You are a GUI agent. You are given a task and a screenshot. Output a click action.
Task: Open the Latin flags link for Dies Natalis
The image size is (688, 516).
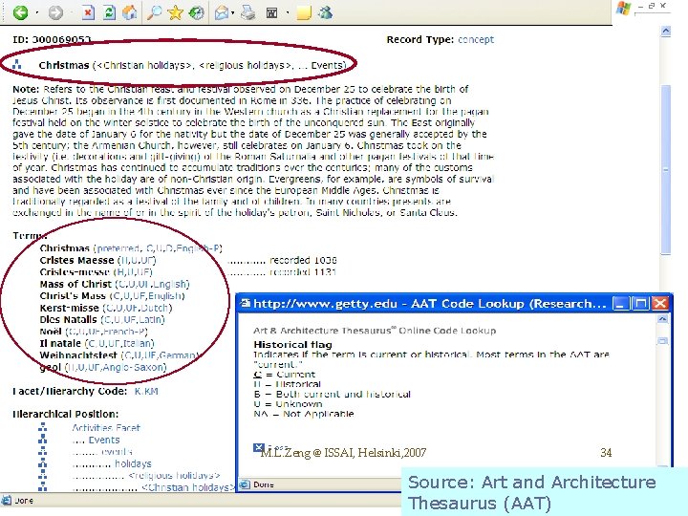tap(133, 319)
